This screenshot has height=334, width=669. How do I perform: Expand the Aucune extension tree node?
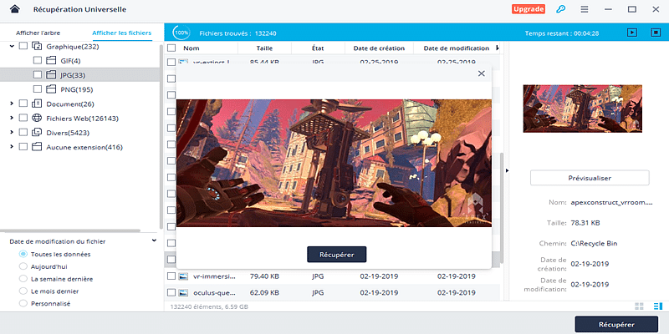12,147
